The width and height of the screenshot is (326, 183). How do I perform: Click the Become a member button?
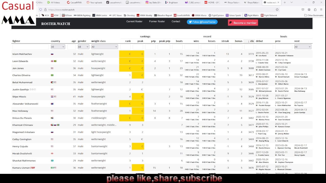pyautogui.click(x=243, y=23)
